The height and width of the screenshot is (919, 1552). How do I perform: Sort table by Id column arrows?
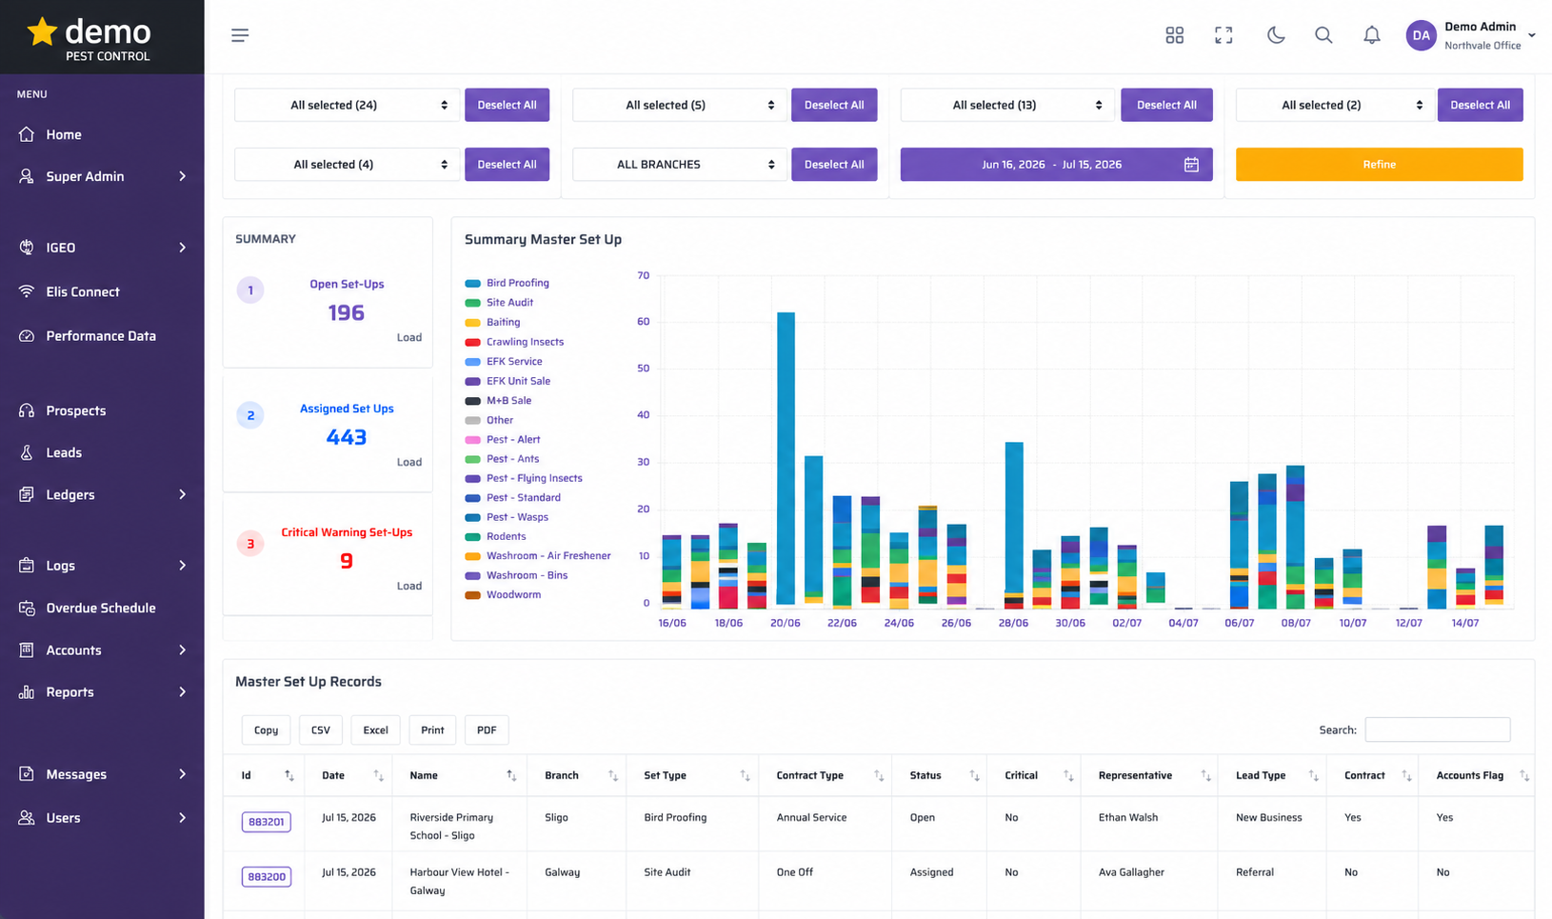pos(289,776)
